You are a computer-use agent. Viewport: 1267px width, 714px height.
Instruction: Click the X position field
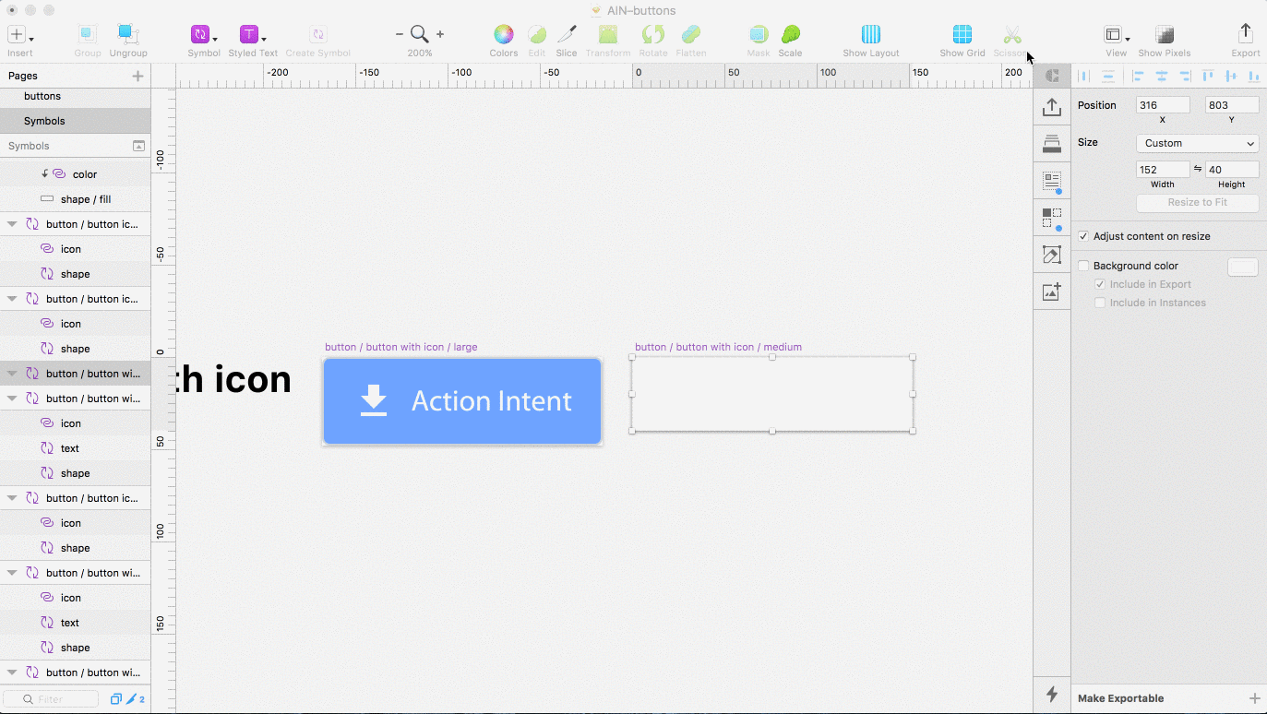1163,105
